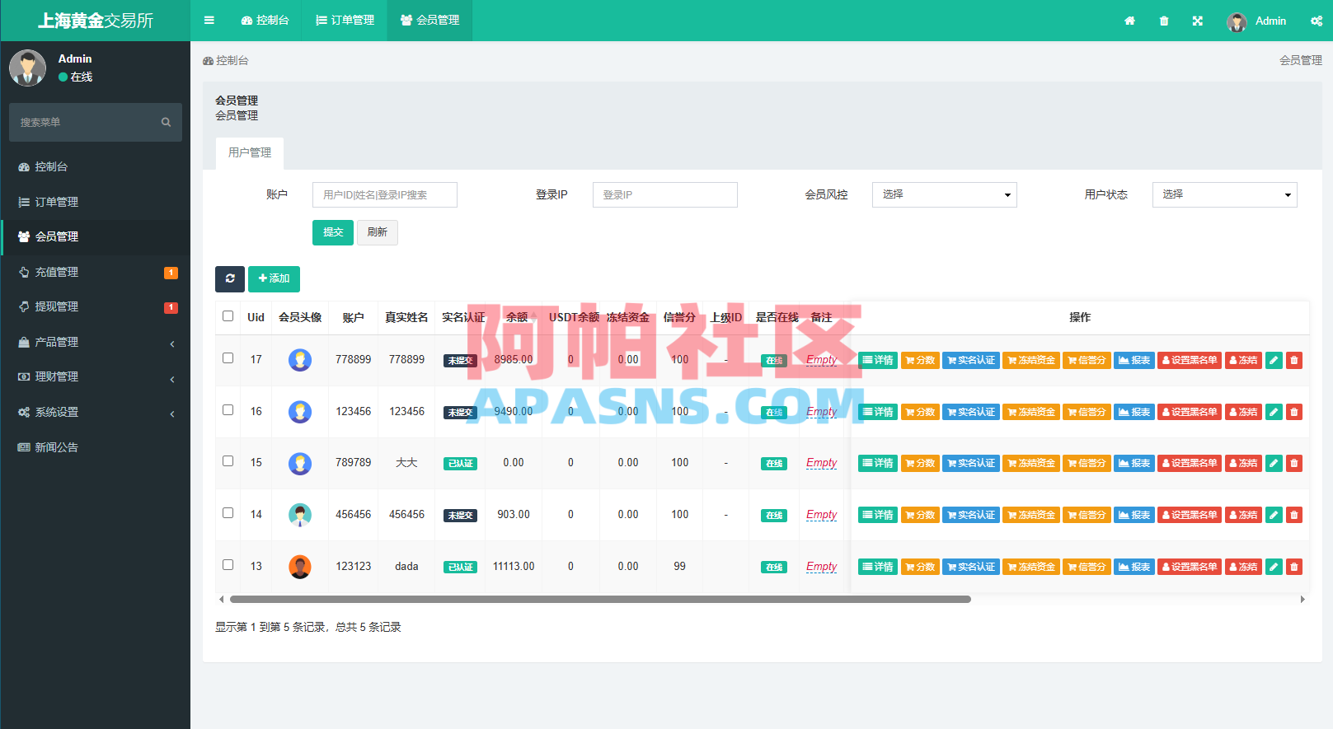Click 报表 button for Uid 13
The width and height of the screenshot is (1333, 729).
click(1134, 567)
